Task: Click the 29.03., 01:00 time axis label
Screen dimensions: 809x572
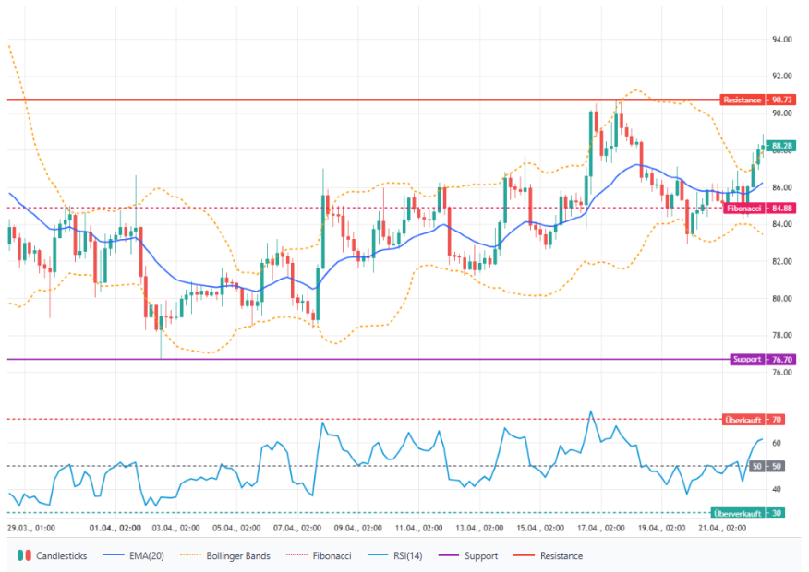Action: (x=31, y=530)
